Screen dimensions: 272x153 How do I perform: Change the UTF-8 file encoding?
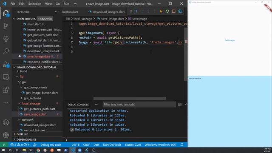[76, 144]
